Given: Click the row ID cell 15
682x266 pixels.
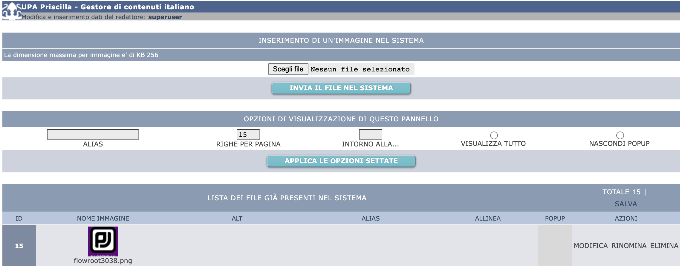Looking at the screenshot, I should 19,246.
